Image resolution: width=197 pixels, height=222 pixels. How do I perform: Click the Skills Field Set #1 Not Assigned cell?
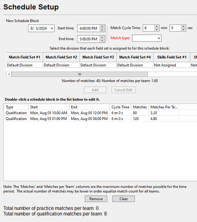[x=172, y=65]
